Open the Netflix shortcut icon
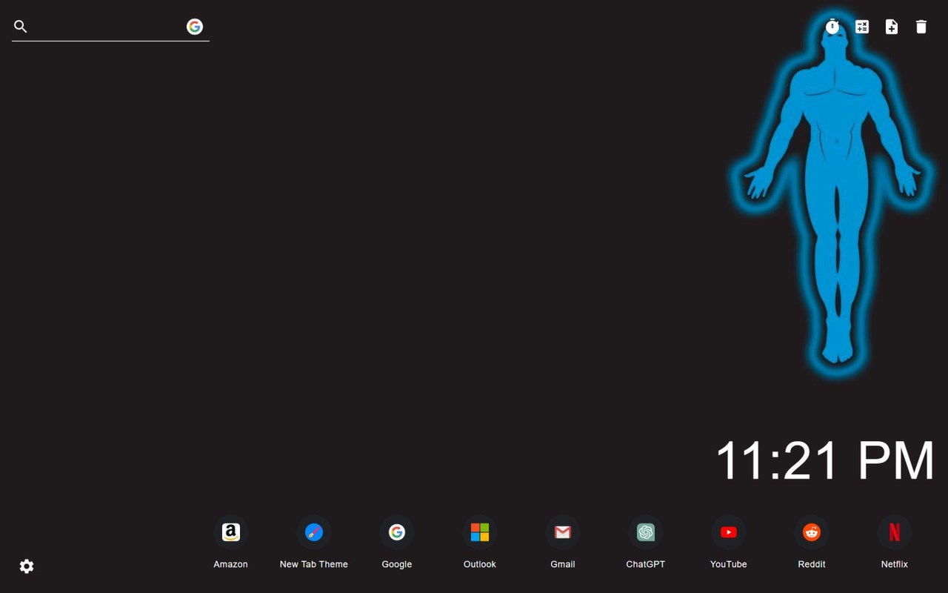Image resolution: width=948 pixels, height=593 pixels. point(895,532)
